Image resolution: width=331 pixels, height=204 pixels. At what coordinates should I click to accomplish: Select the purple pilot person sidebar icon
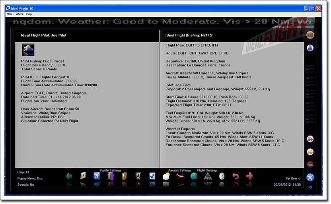coord(310,48)
